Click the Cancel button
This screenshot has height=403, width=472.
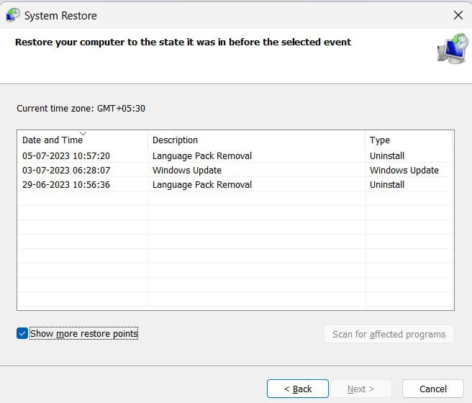433,389
